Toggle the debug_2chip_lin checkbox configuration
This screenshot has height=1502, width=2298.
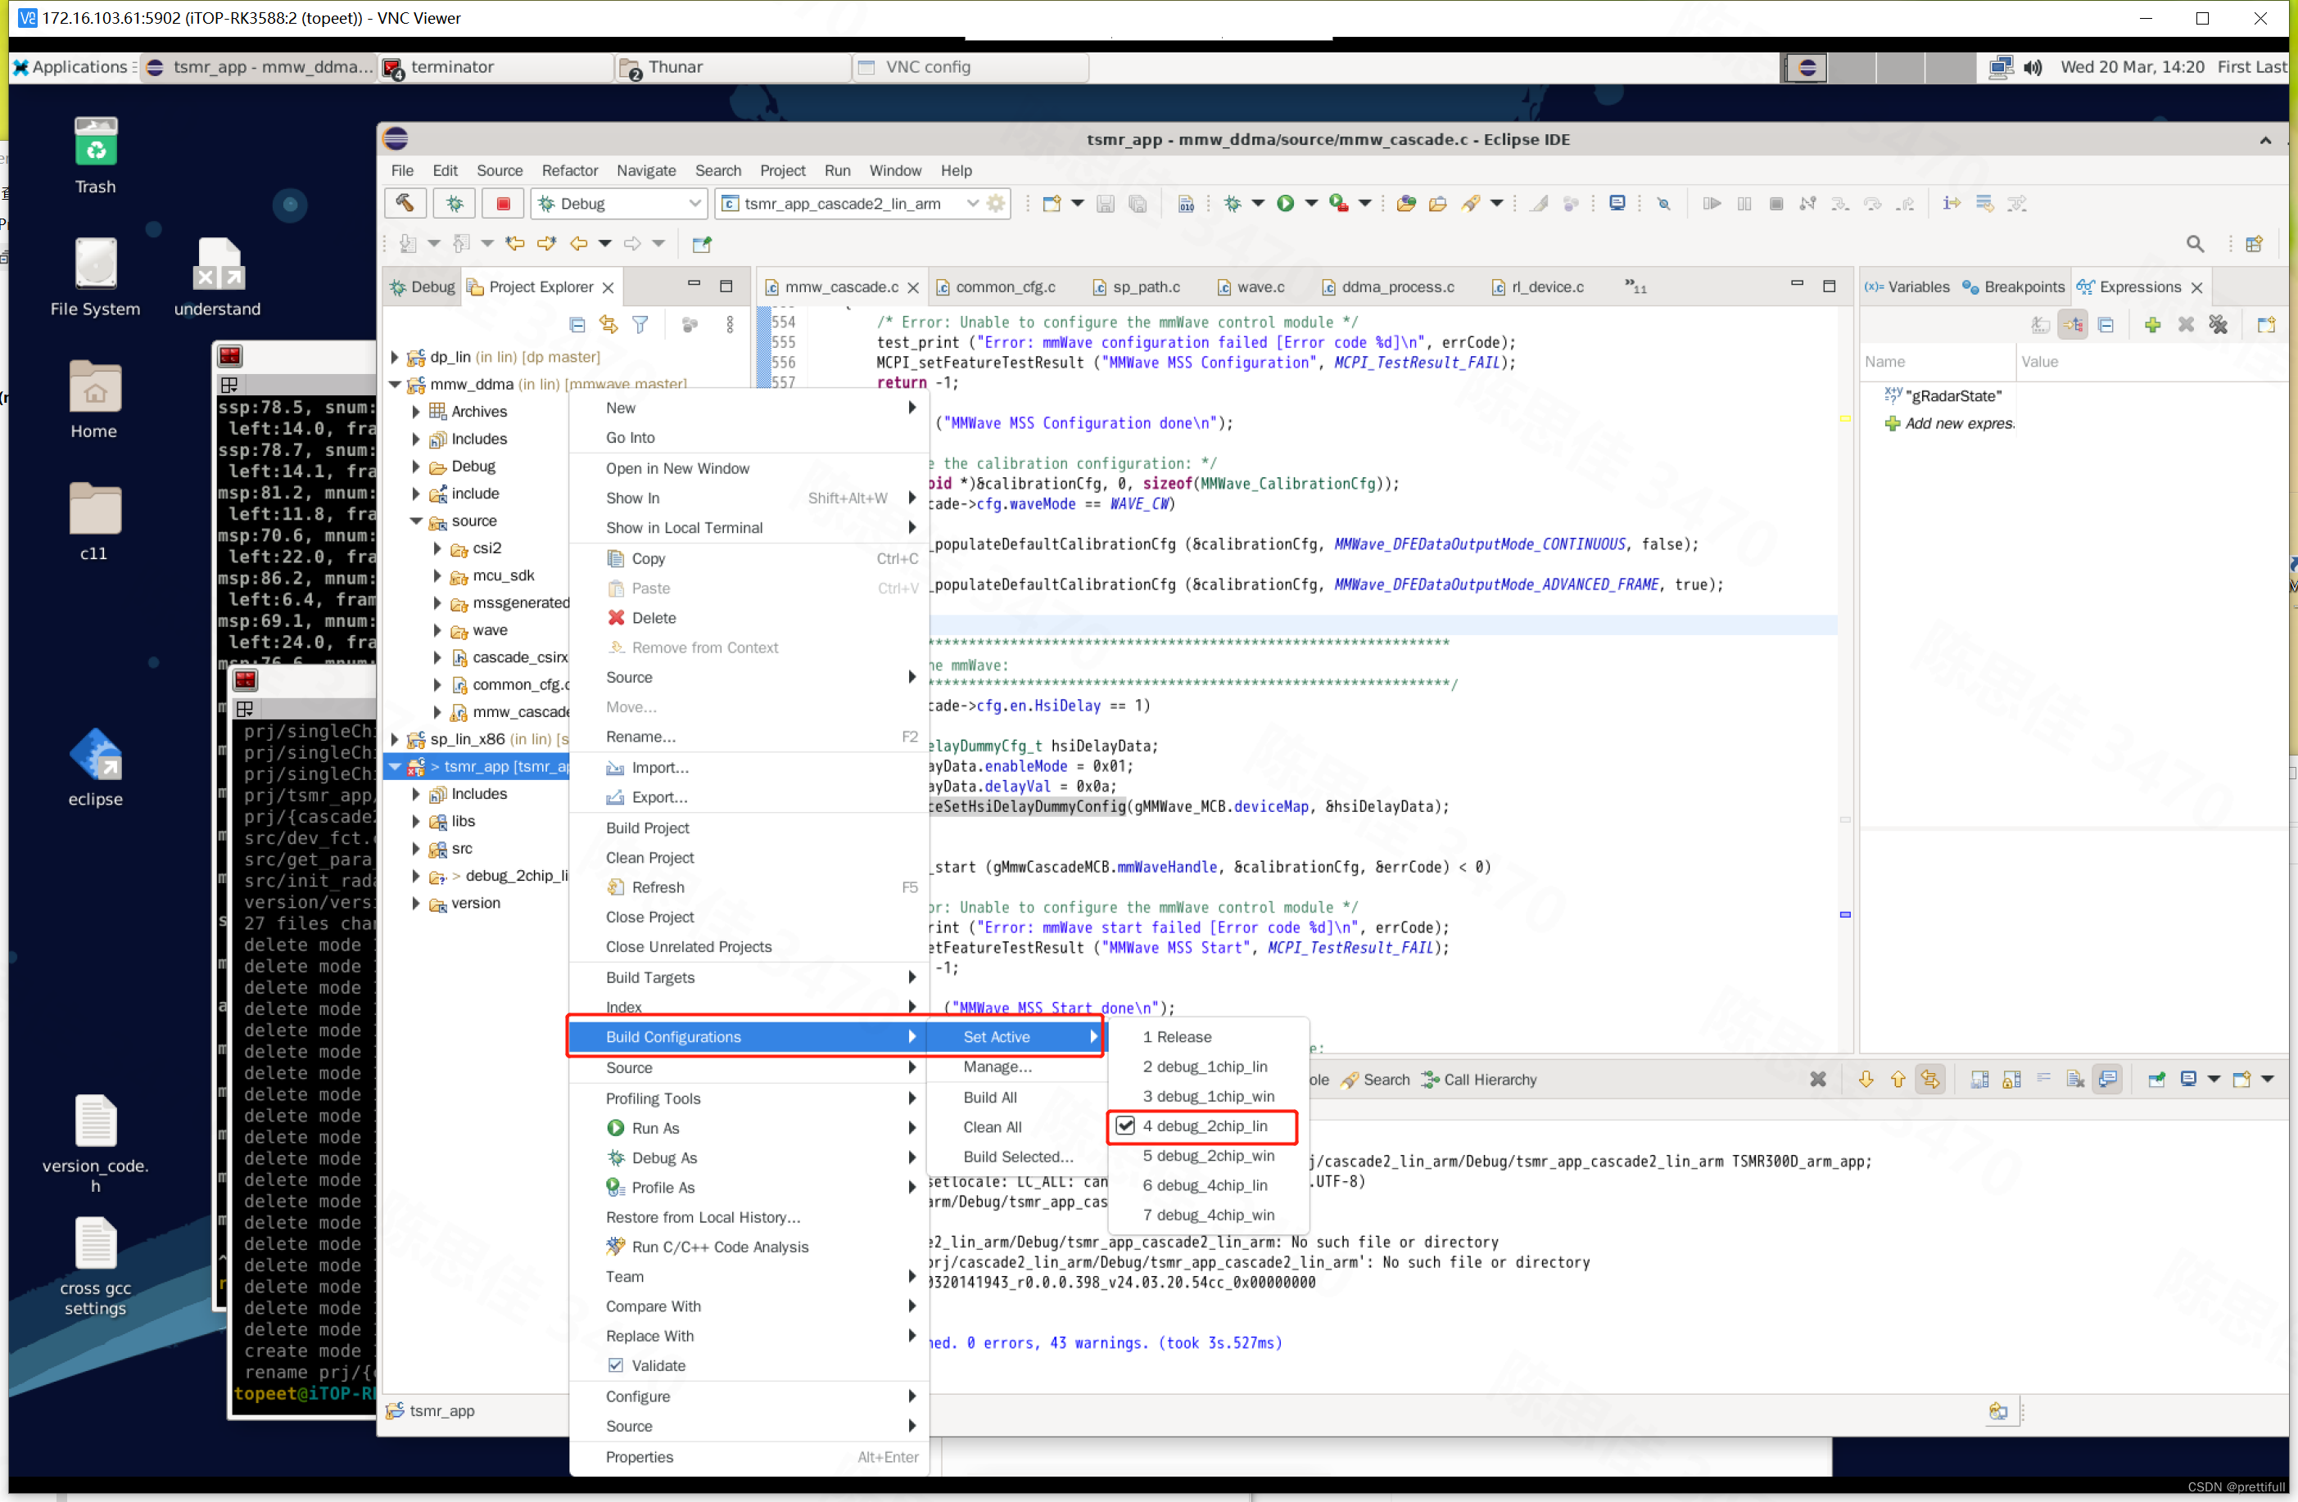(x=1125, y=1125)
